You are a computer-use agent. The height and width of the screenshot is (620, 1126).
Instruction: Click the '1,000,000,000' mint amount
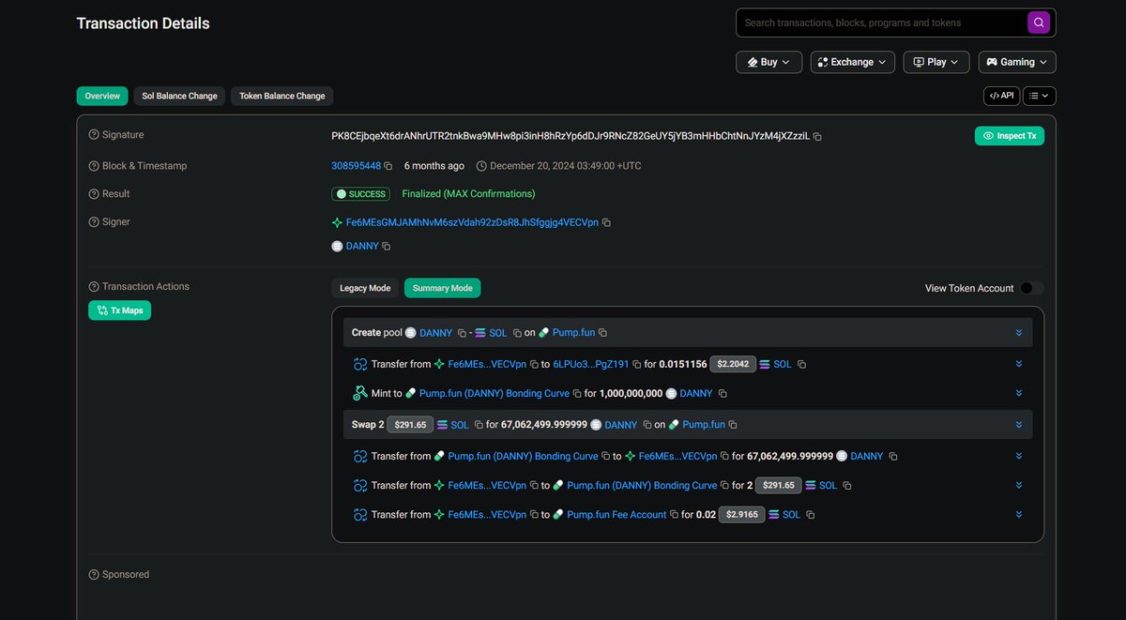click(x=631, y=394)
